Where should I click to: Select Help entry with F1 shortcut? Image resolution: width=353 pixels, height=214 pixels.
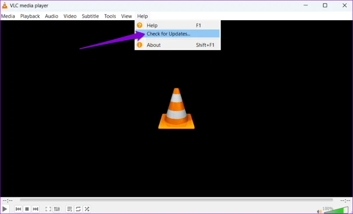[x=177, y=26]
